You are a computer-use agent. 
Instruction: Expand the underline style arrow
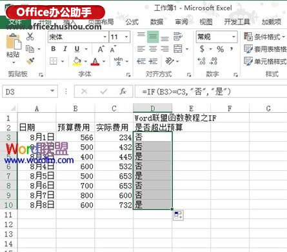point(86,49)
